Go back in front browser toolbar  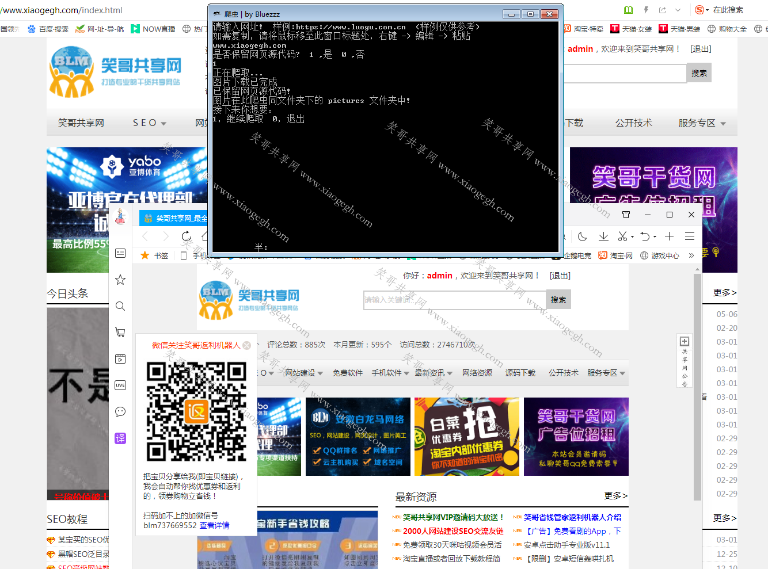point(145,236)
